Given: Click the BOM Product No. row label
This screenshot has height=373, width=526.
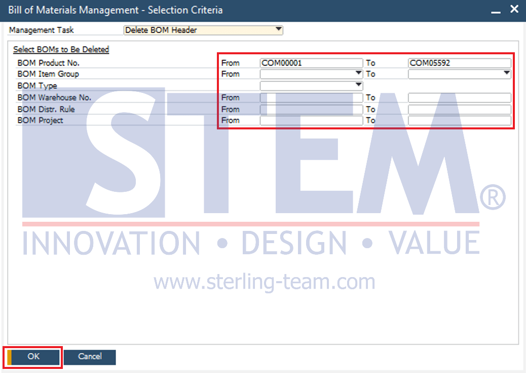Looking at the screenshot, I should [48, 63].
